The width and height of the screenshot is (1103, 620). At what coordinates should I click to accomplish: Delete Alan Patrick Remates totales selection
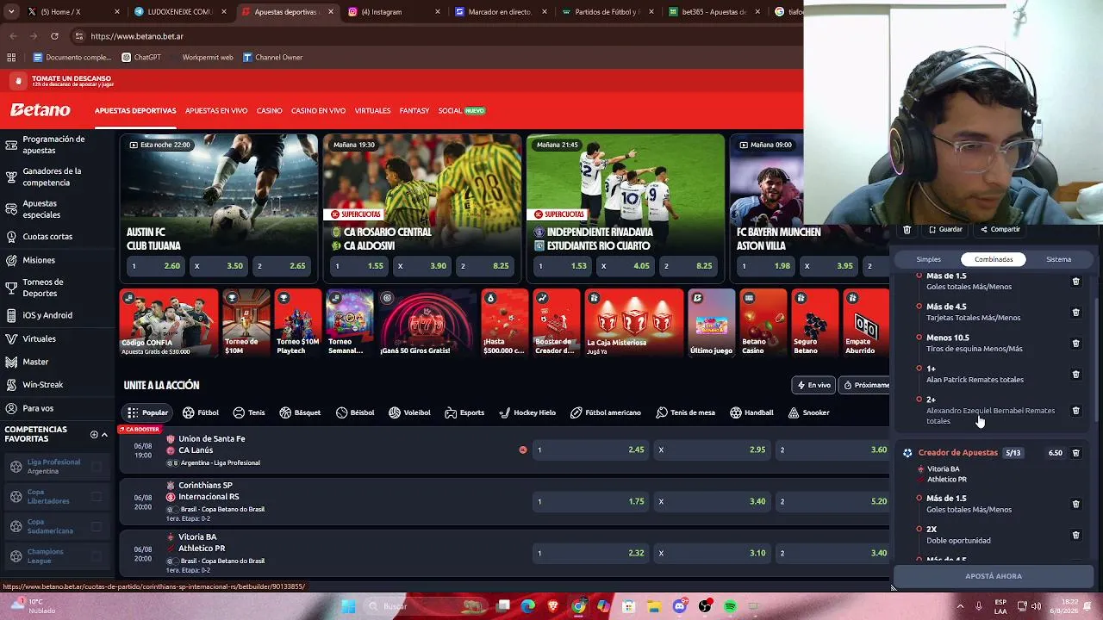click(1075, 375)
